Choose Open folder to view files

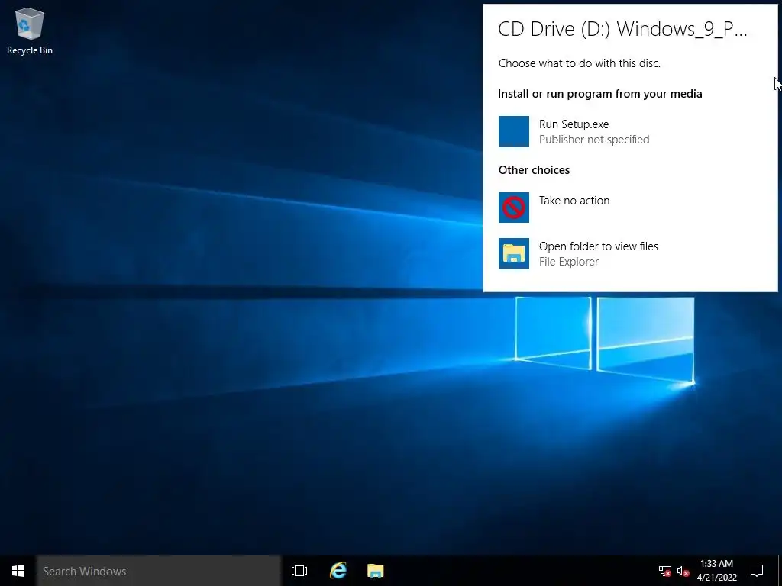tap(599, 246)
